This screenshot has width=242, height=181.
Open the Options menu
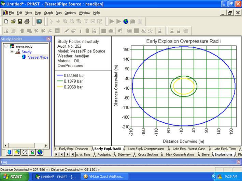tap(70, 13)
